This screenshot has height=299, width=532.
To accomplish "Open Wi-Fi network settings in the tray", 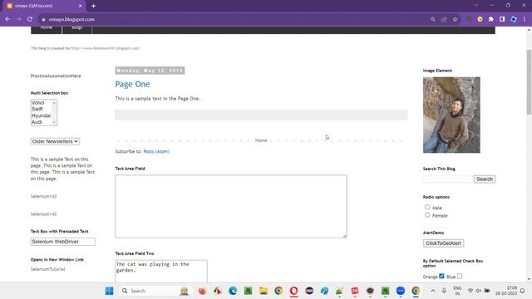I will tap(470, 291).
